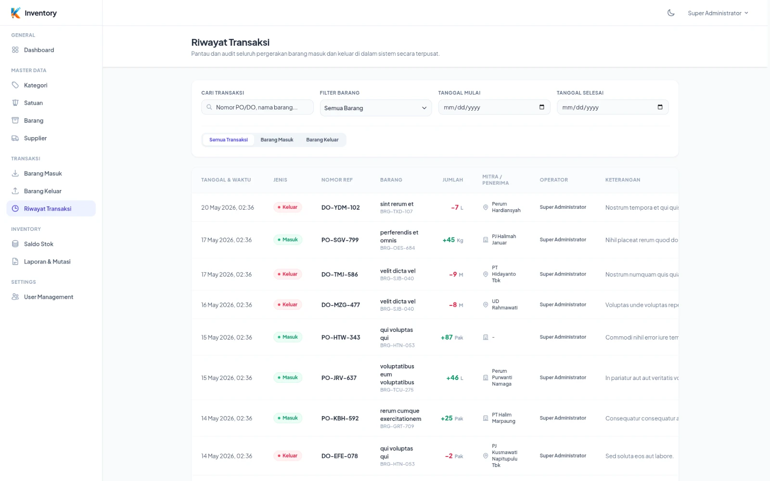Viewport: 770px width, 481px height.
Task: Click the Saldo Stok database icon
Action: pos(15,244)
